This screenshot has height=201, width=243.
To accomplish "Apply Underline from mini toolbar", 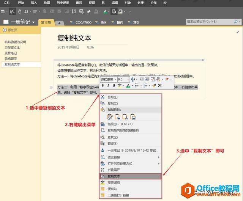I will tap(114, 85).
